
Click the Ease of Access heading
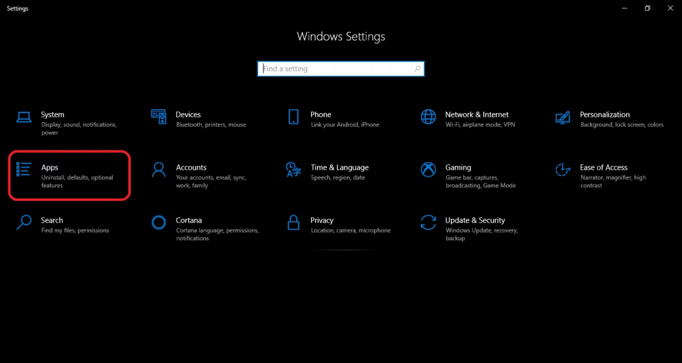click(x=604, y=167)
